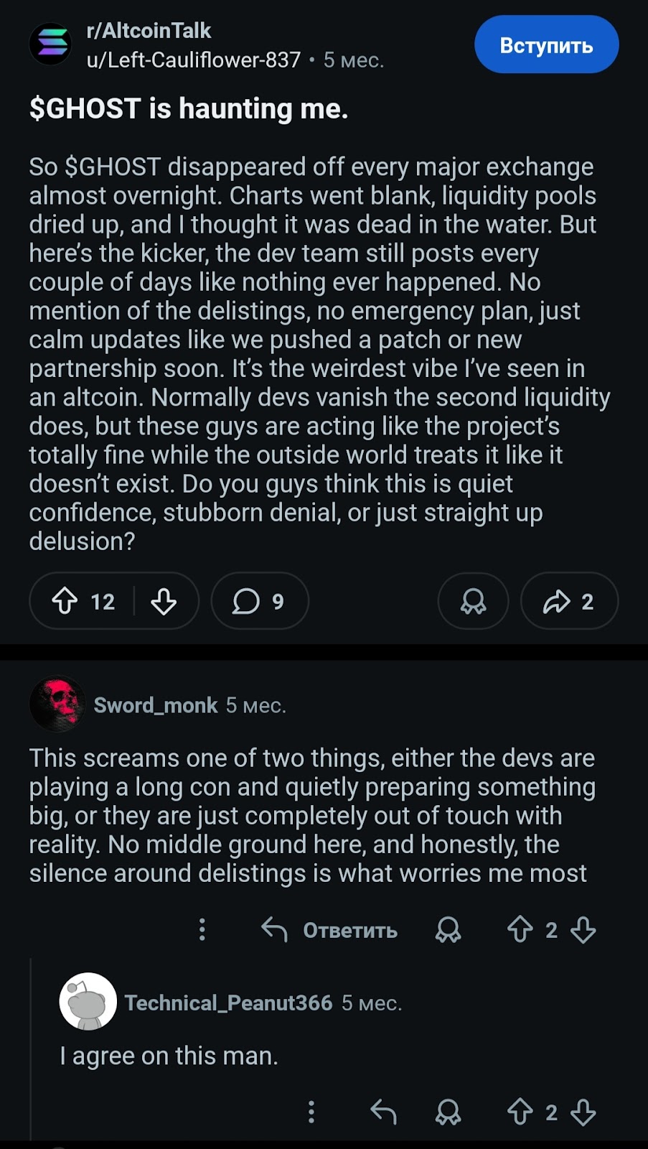This screenshot has height=1149, width=648.
Task: Open more options for Technical_Peanut366's comment
Action: click(311, 1112)
